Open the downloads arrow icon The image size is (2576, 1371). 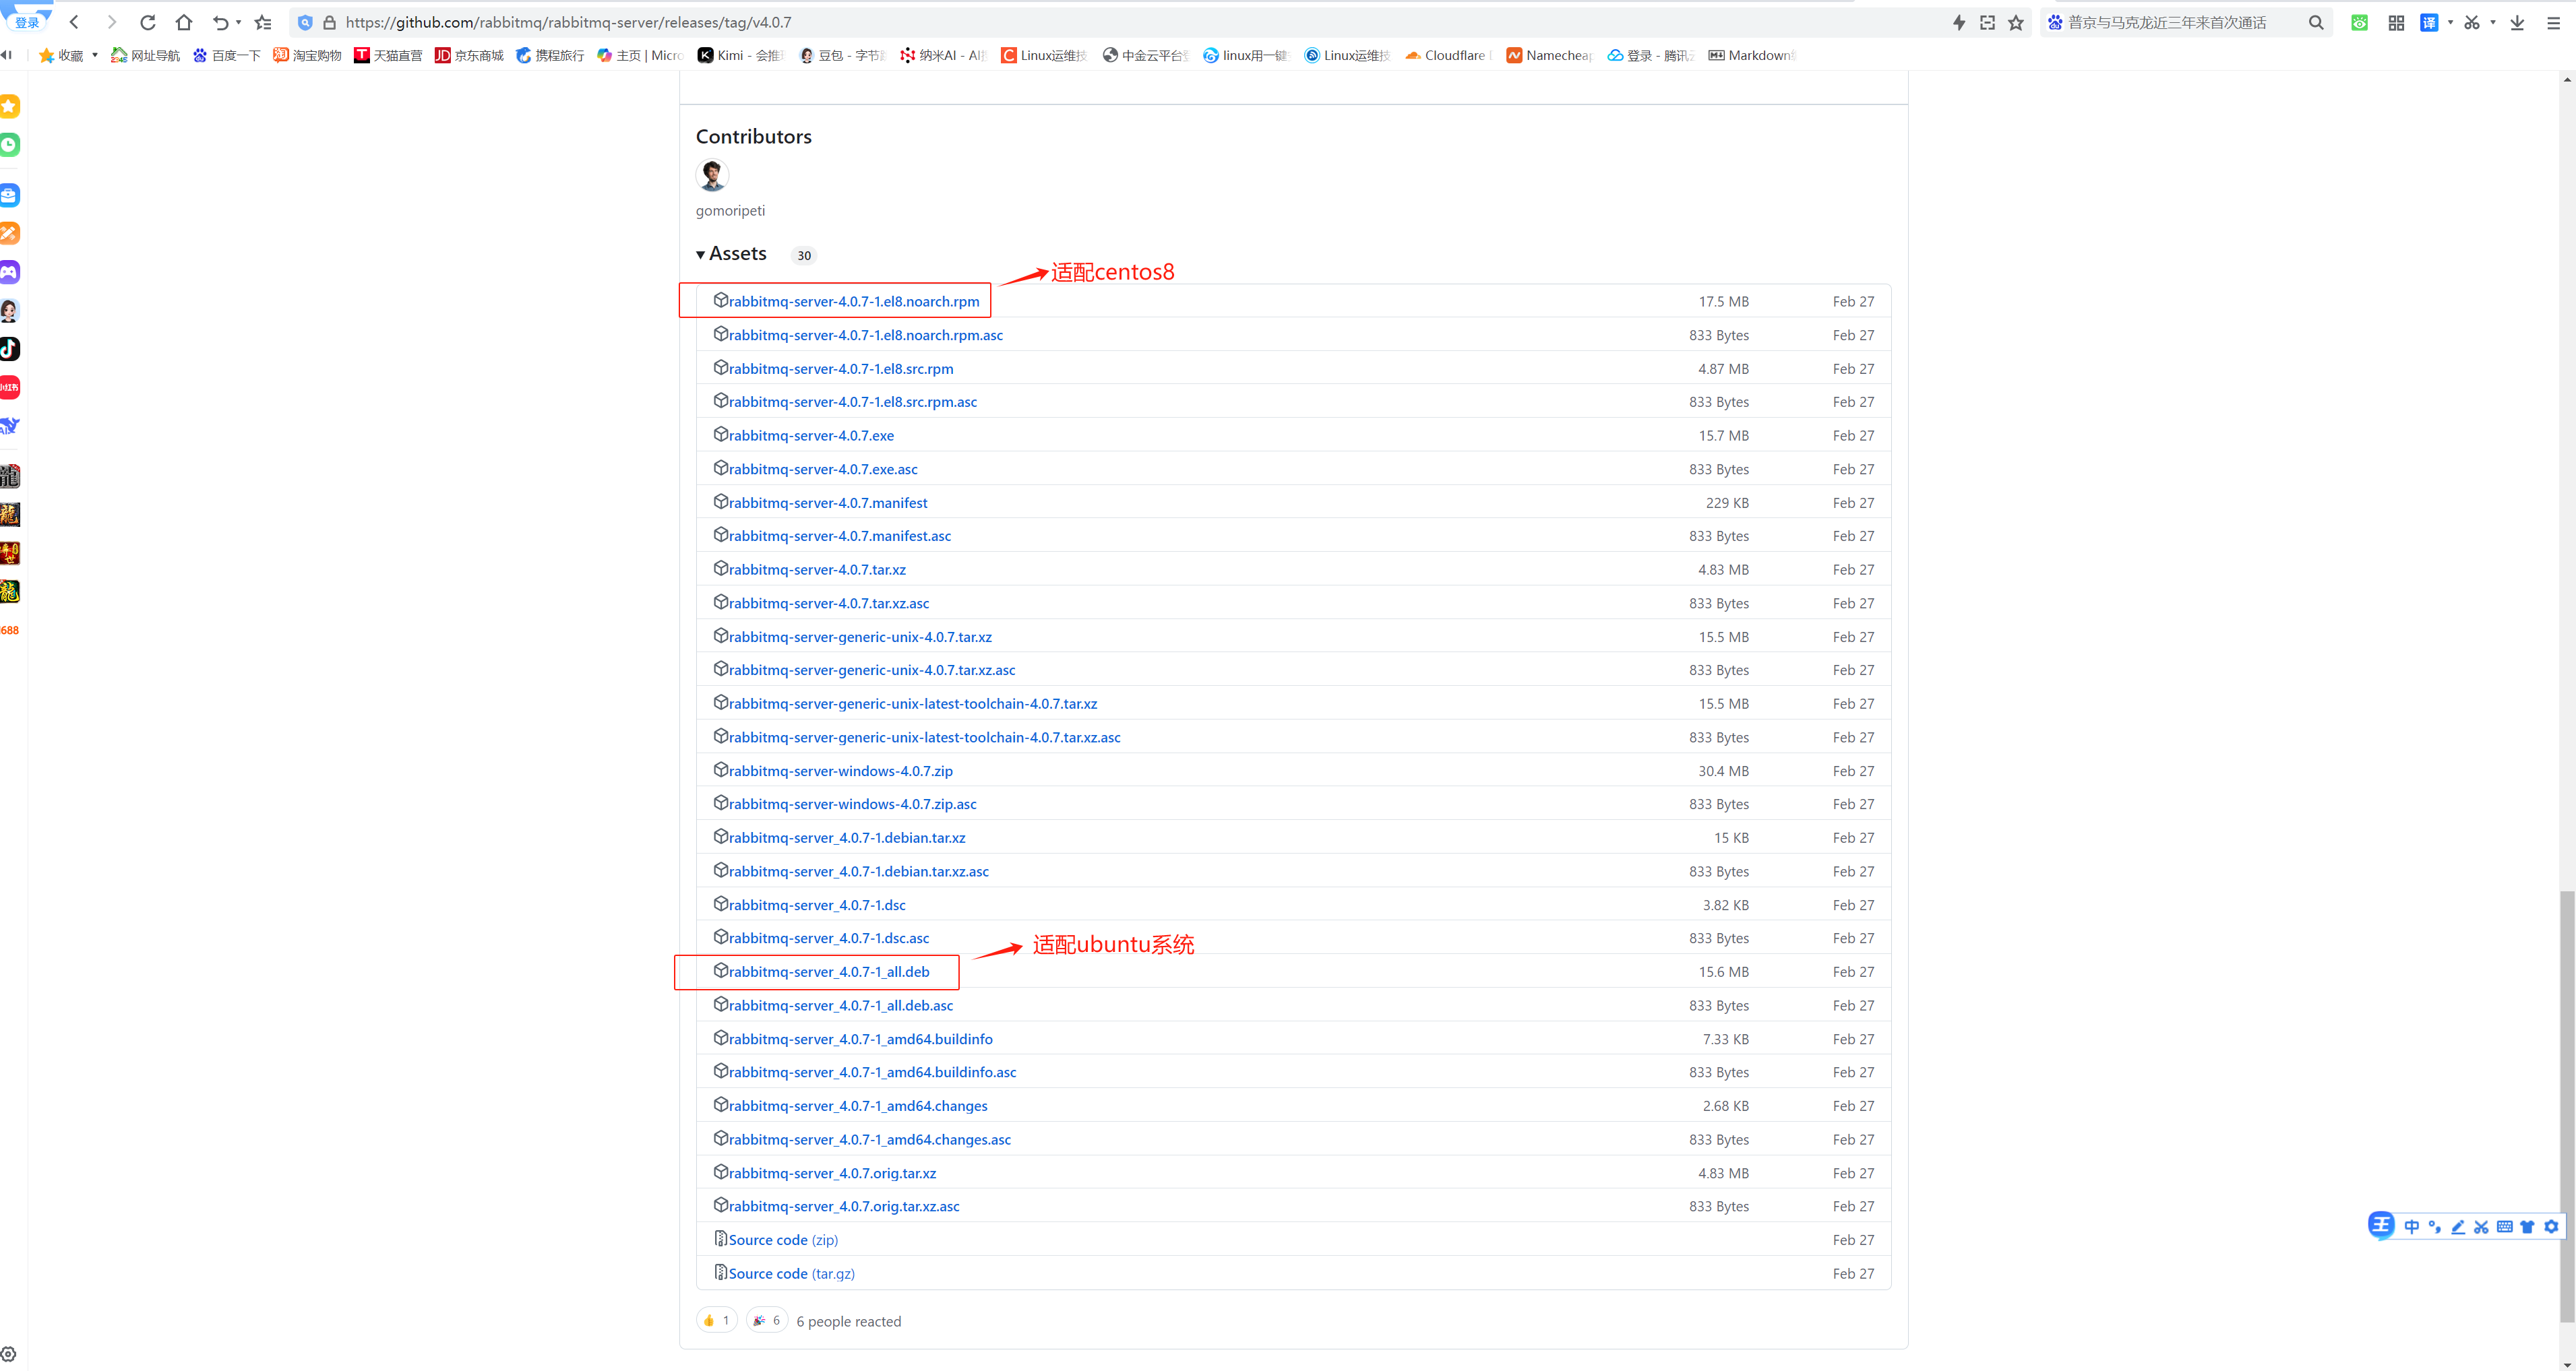coord(2517,22)
